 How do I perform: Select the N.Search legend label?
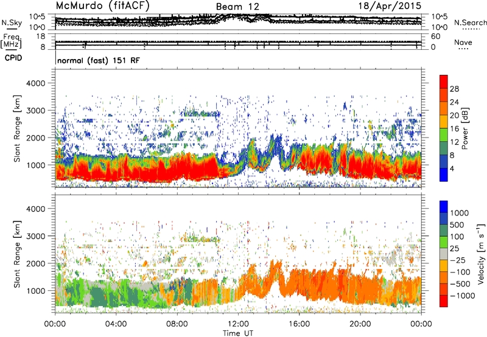[x=471, y=23]
